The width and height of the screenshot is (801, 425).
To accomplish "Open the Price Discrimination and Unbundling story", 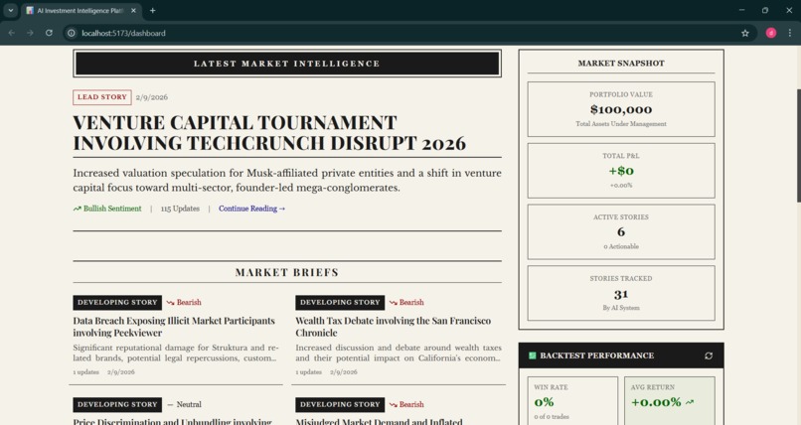I will pyautogui.click(x=172, y=421).
